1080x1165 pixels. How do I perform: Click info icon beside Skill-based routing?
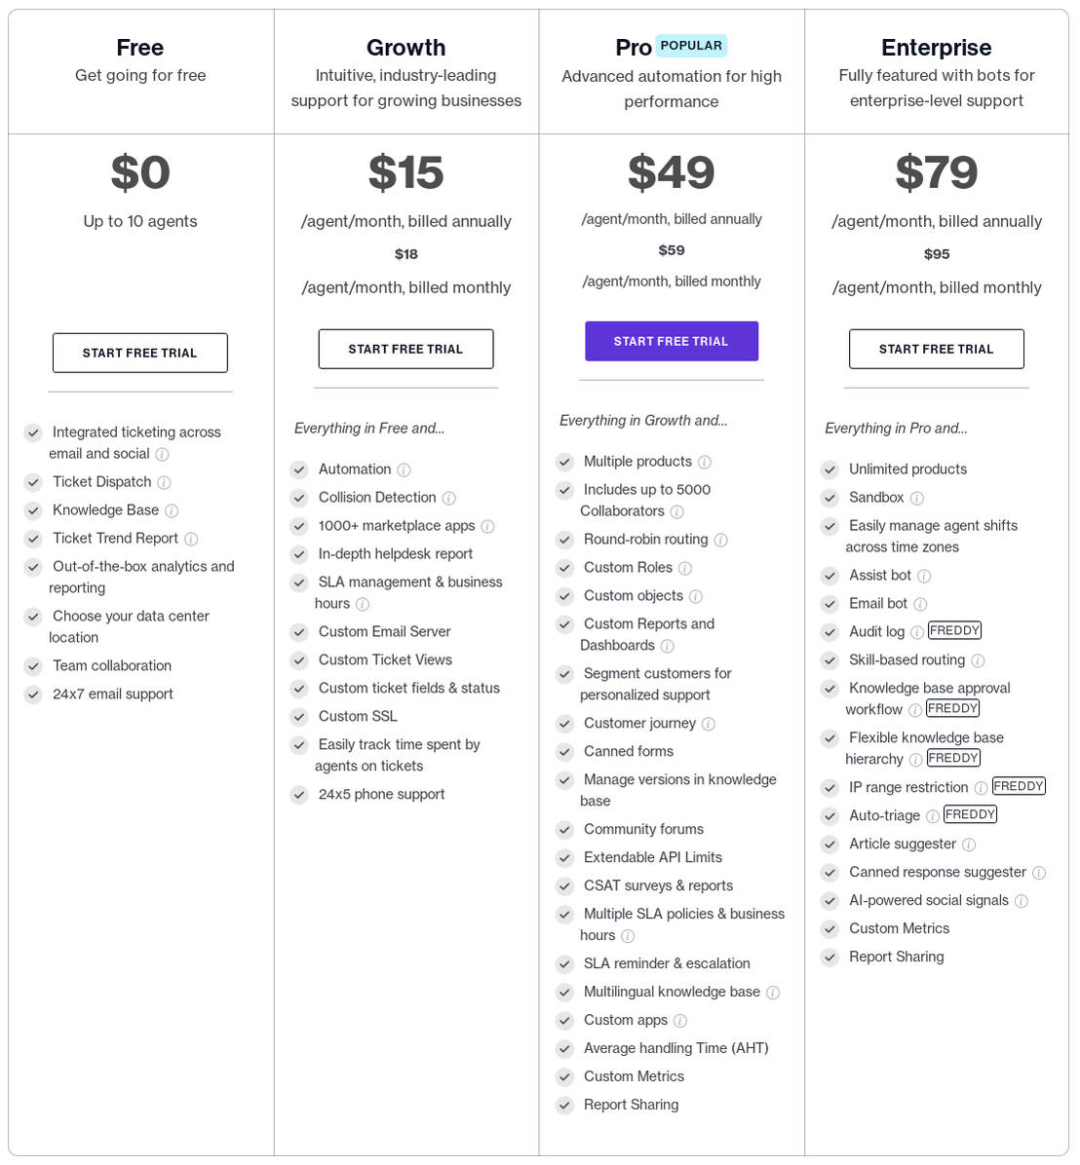(978, 660)
